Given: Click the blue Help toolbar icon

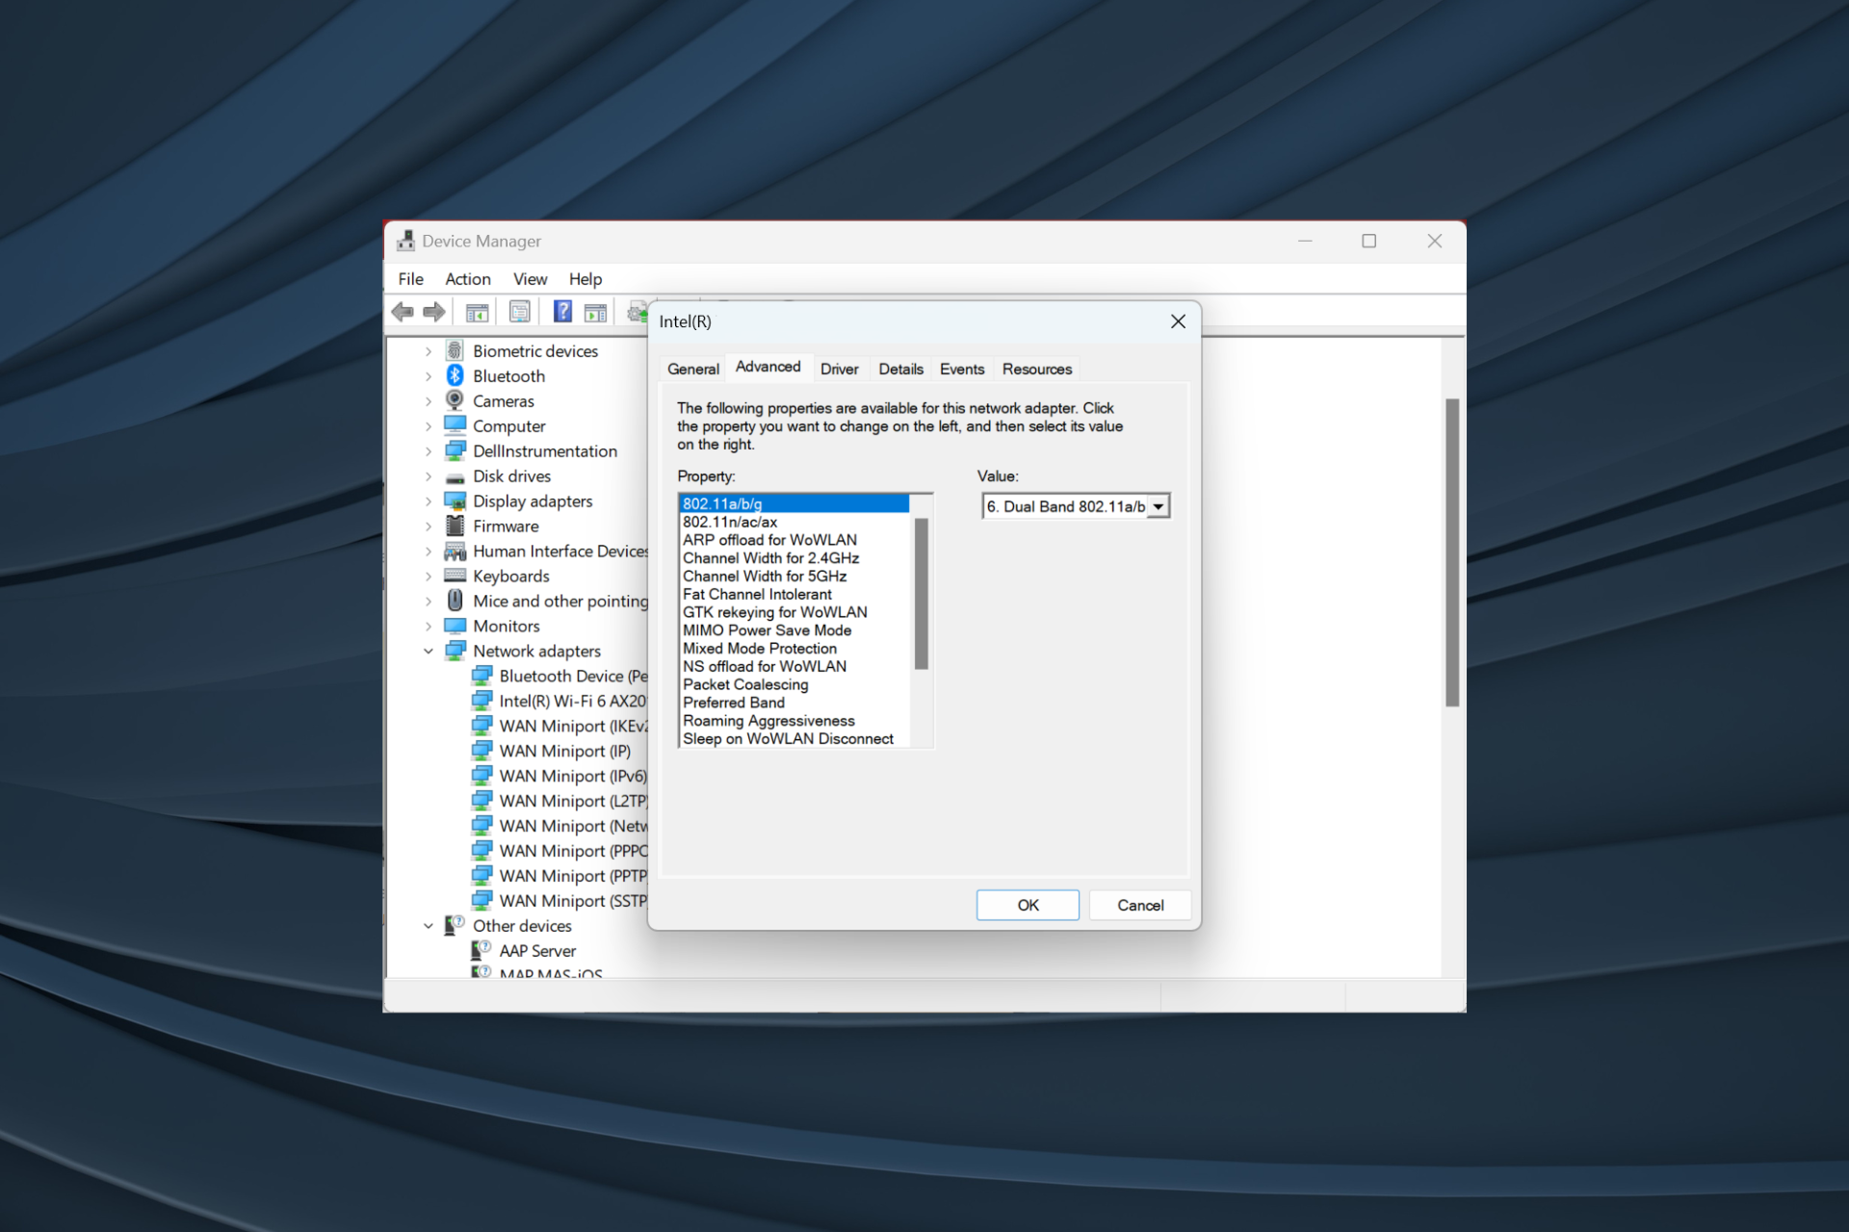Looking at the screenshot, I should [563, 312].
